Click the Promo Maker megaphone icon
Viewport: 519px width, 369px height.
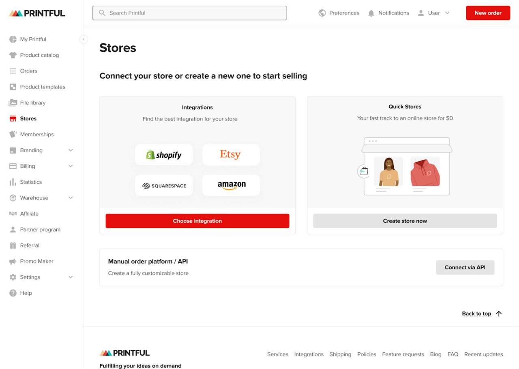[x=13, y=262]
